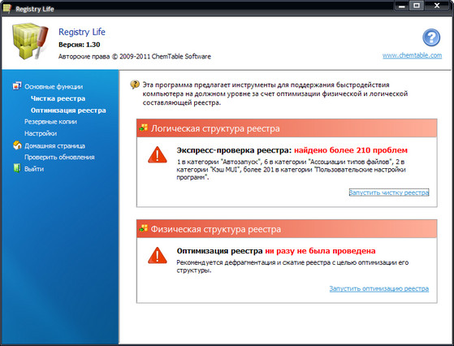Close the Registry Life window

pos(437,6)
